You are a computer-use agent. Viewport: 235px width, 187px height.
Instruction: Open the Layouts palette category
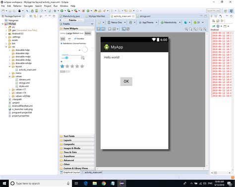[77, 140]
